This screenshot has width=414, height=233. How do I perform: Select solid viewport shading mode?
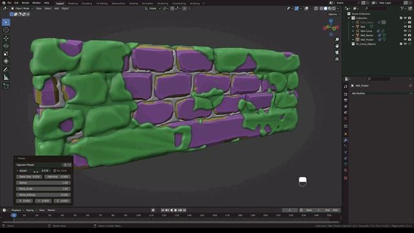coord(325,8)
